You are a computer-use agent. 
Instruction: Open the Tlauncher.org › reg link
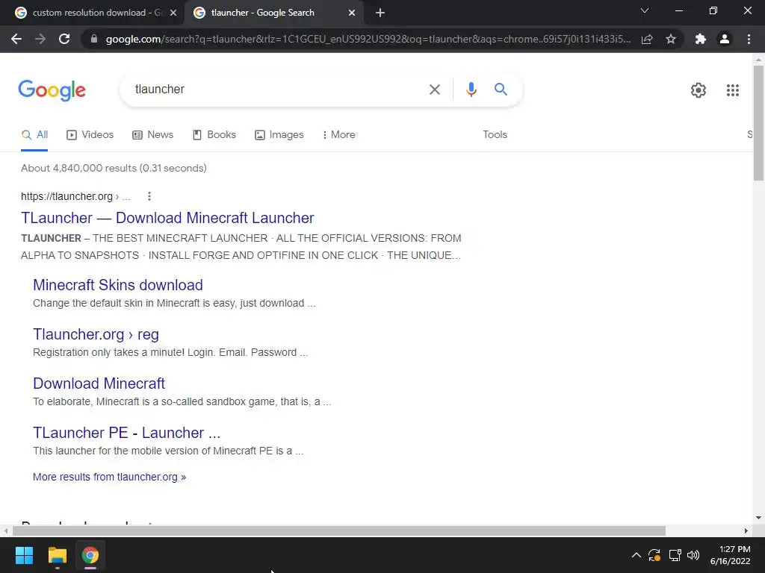(96, 334)
